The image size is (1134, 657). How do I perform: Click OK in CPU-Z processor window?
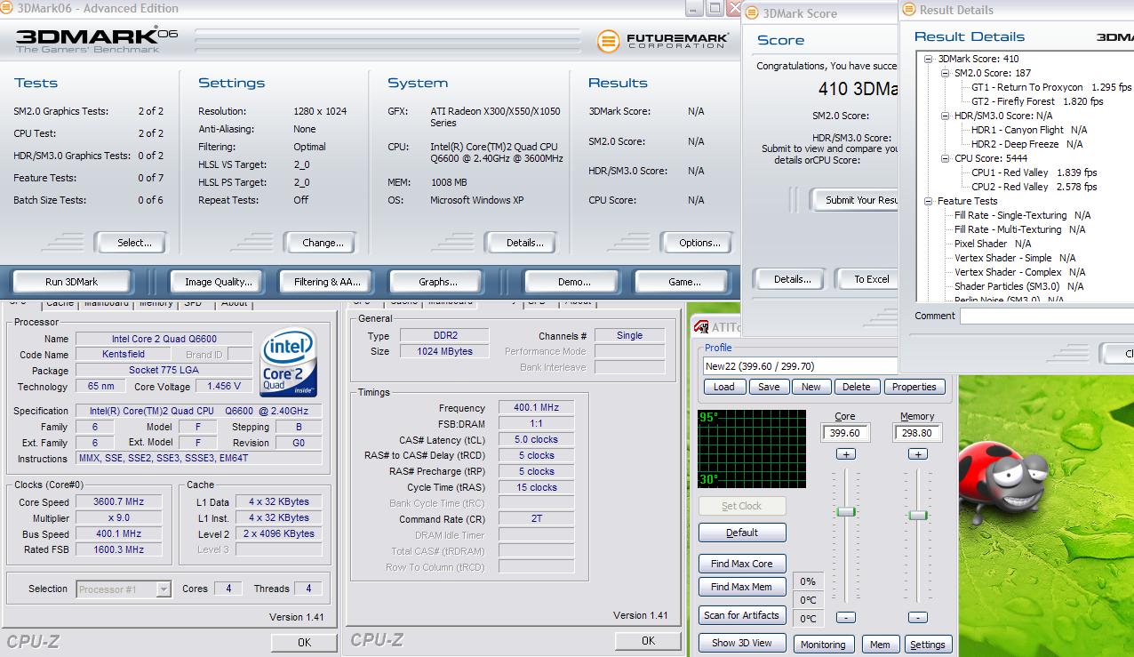pos(304,642)
